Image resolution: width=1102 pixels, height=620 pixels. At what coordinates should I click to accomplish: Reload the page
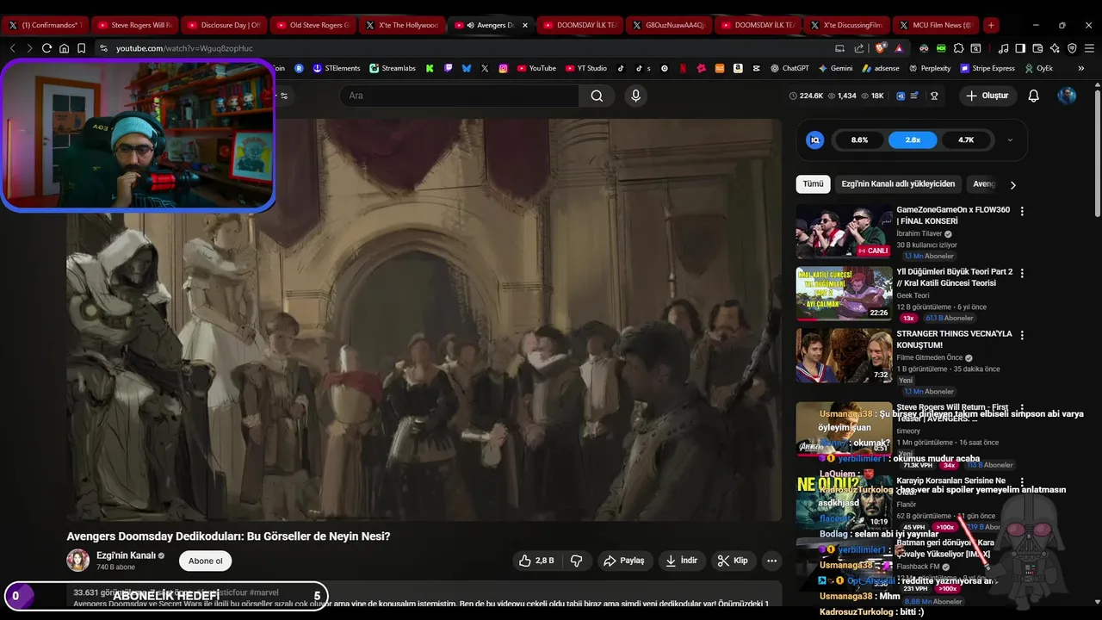46,48
